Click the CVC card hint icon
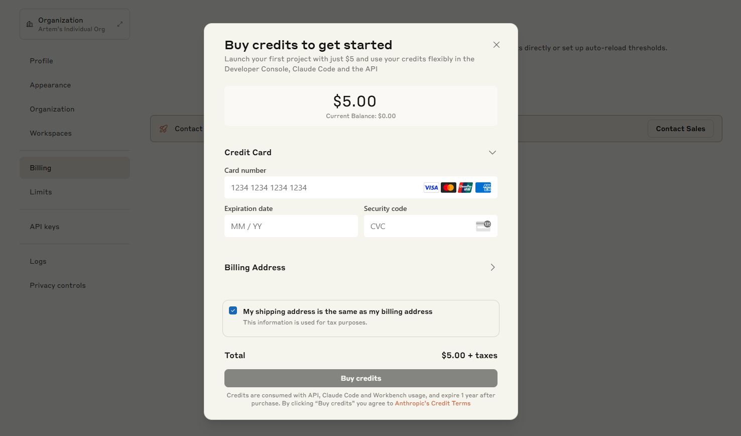 [483, 226]
